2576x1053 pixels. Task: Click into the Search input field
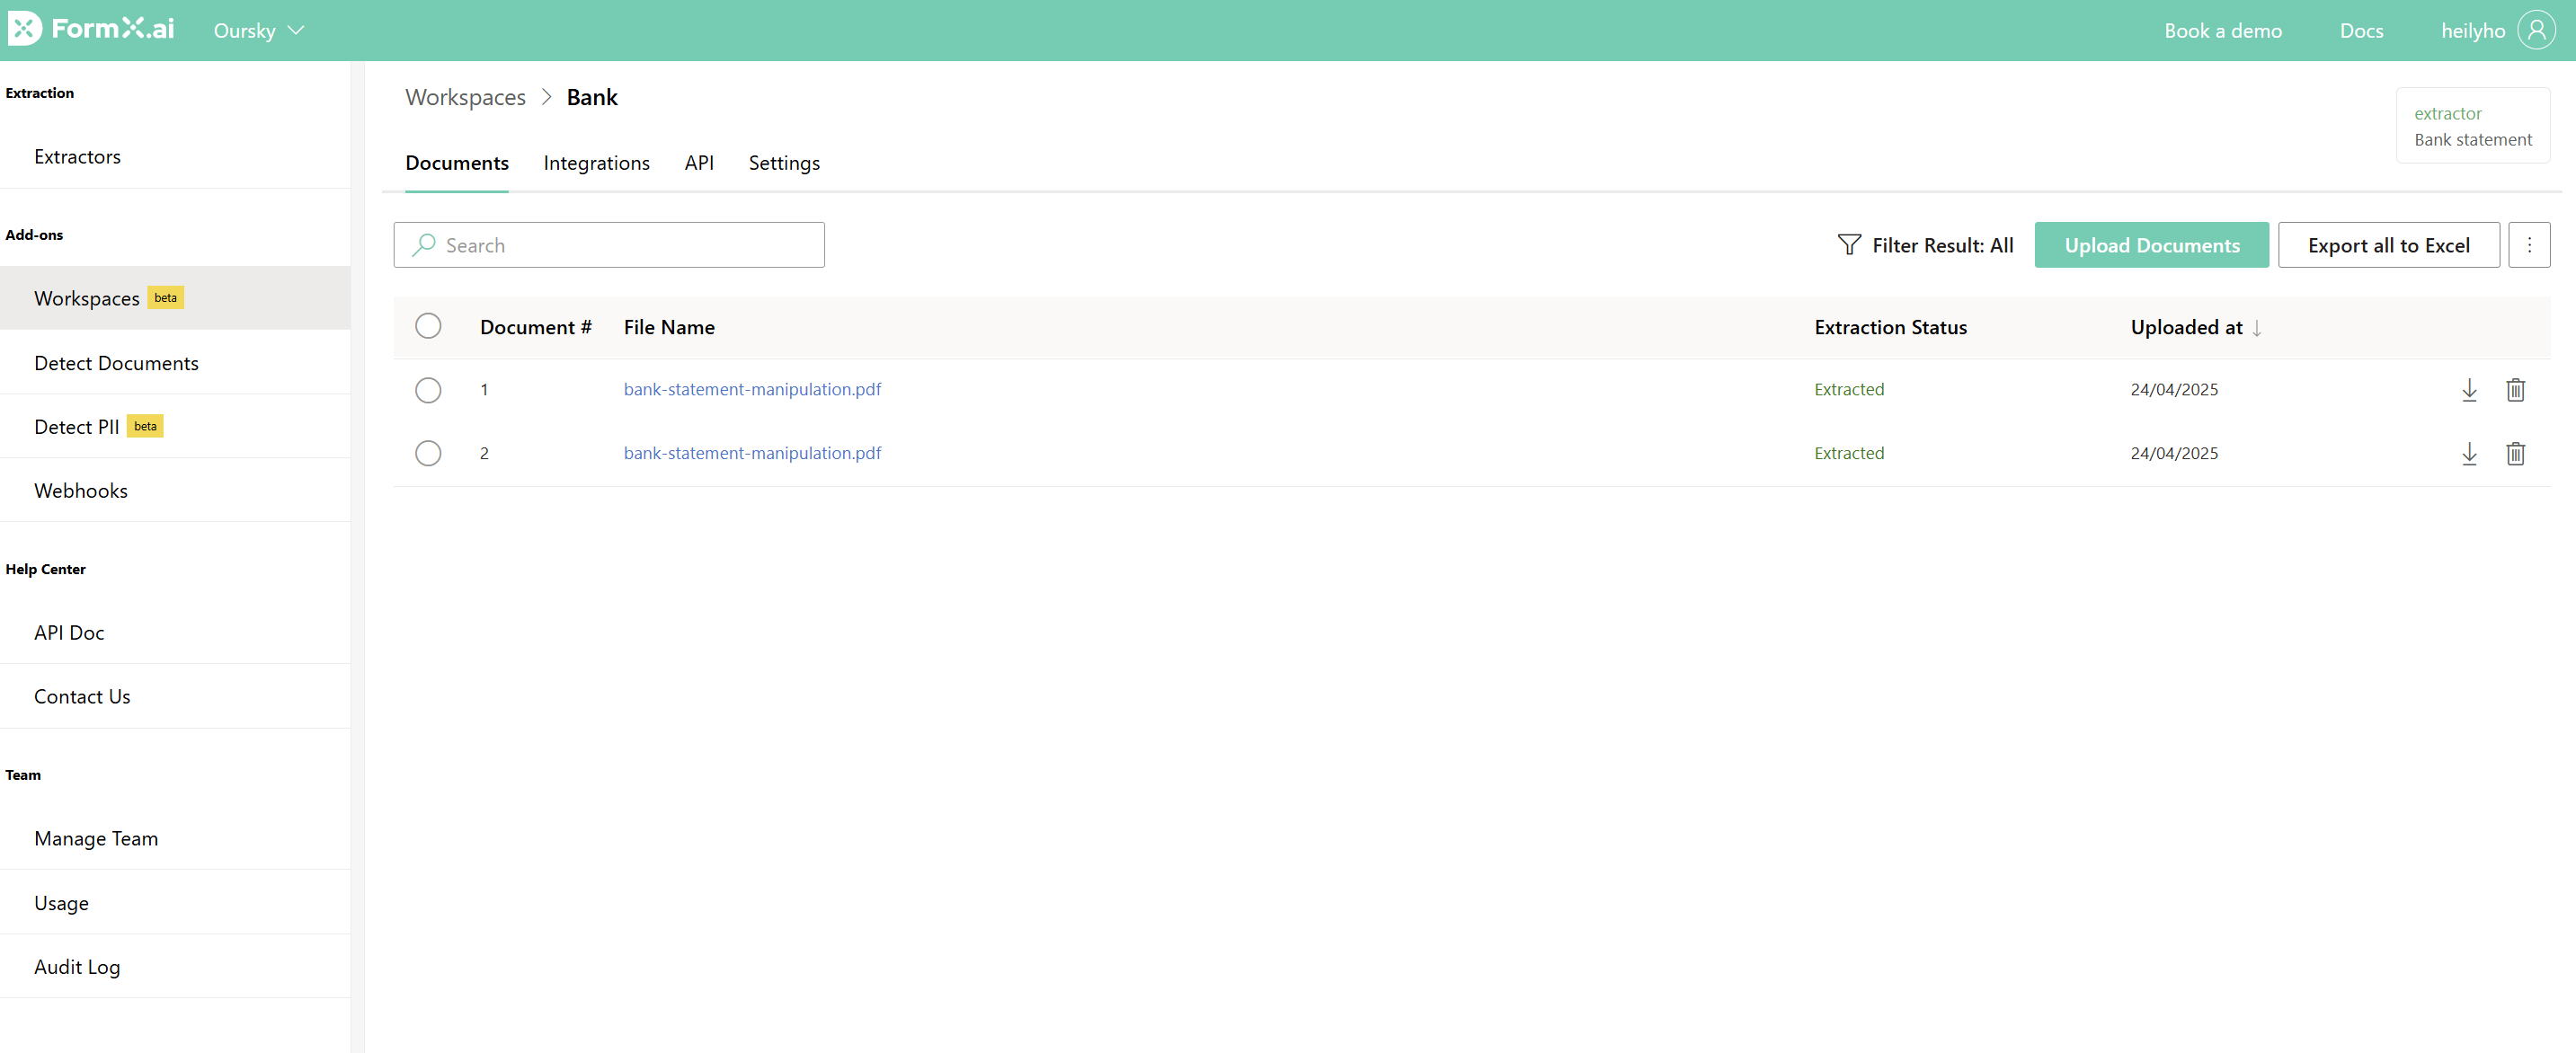pyautogui.click(x=620, y=245)
